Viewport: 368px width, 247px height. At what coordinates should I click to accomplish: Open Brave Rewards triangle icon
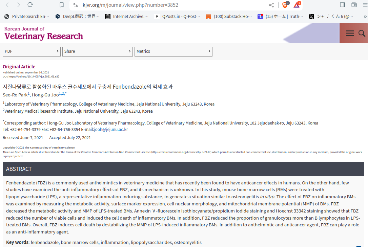pyautogui.click(x=297, y=4)
